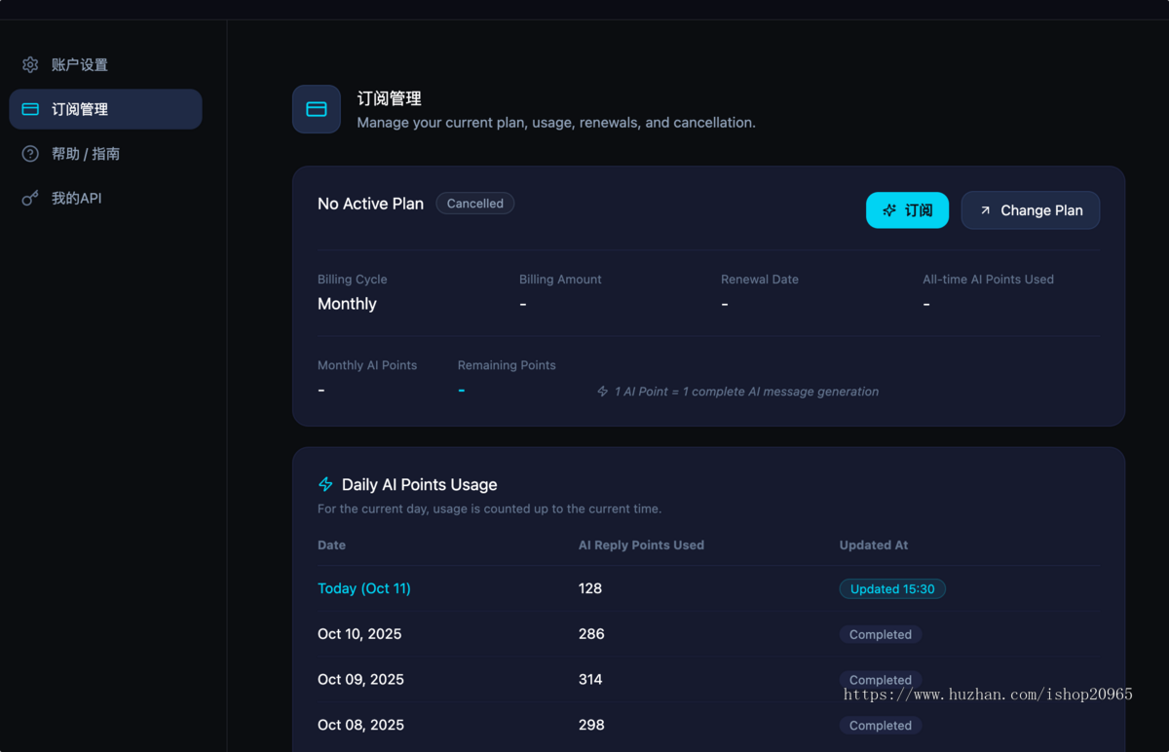Screen dimensions: 1169x752
Task: Click the Monthly AI Points label
Action: pos(367,365)
